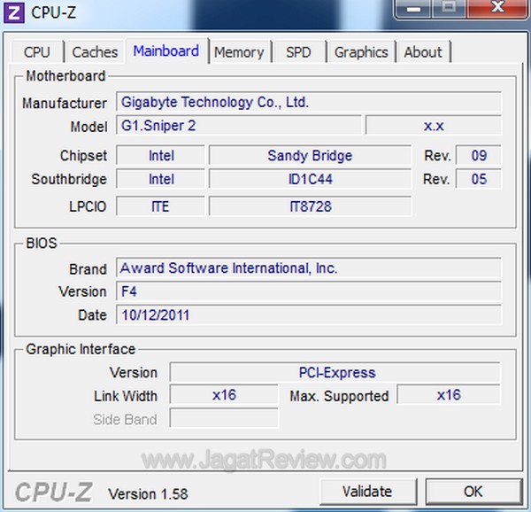
Task: Click the OK button
Action: (x=473, y=491)
